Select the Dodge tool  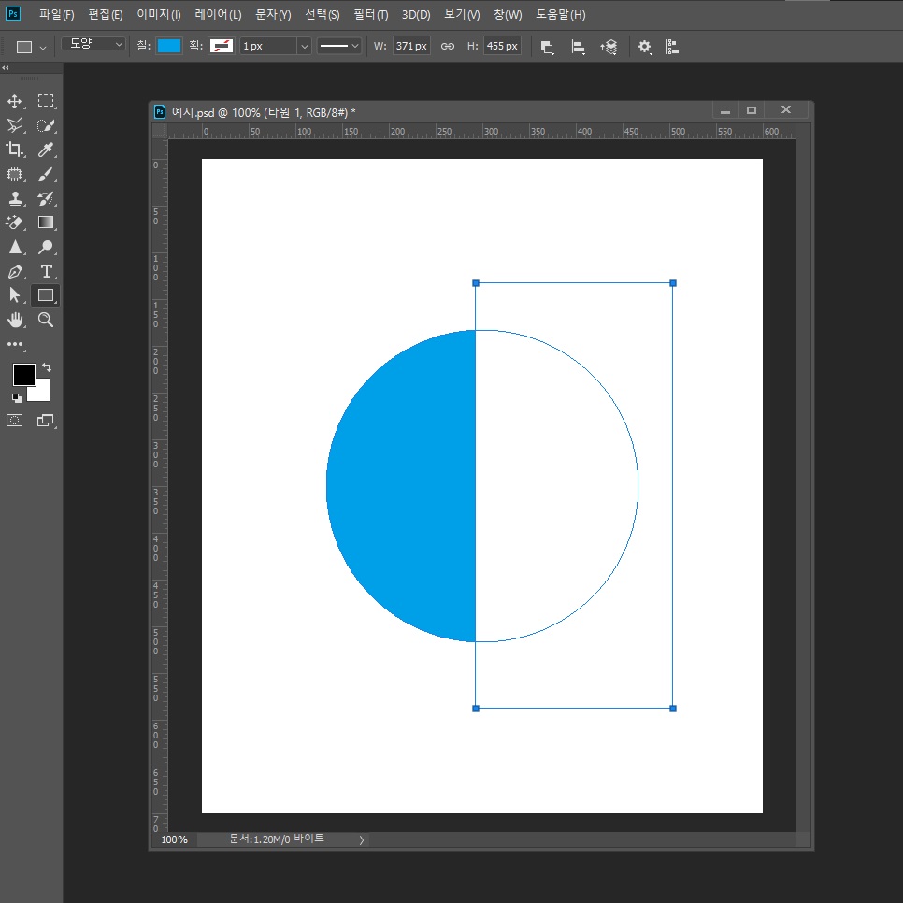coord(46,247)
